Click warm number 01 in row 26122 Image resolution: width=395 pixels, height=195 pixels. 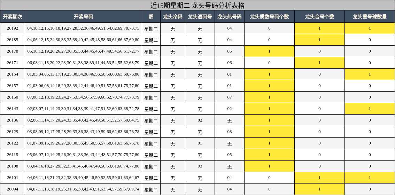(x=200, y=143)
